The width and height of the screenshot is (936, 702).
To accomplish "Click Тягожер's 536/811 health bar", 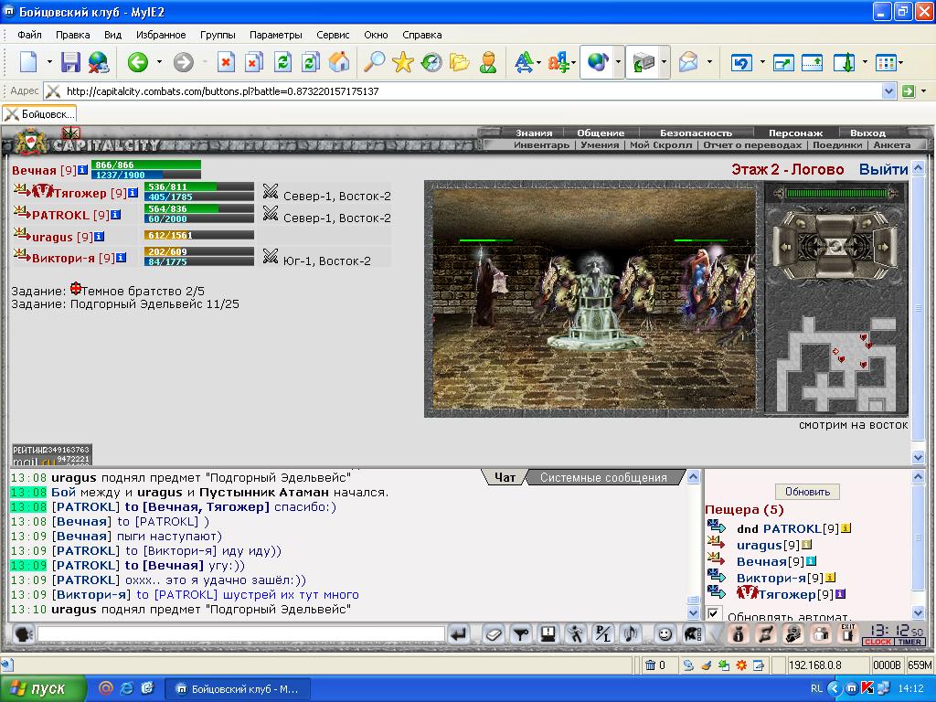I will tap(199, 186).
